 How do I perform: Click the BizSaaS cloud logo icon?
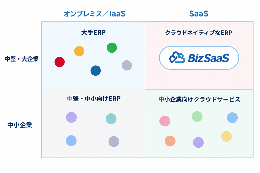click(x=177, y=57)
